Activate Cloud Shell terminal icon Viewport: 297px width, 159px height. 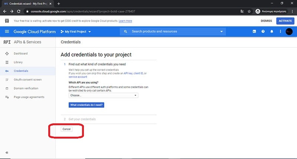pos(254,32)
